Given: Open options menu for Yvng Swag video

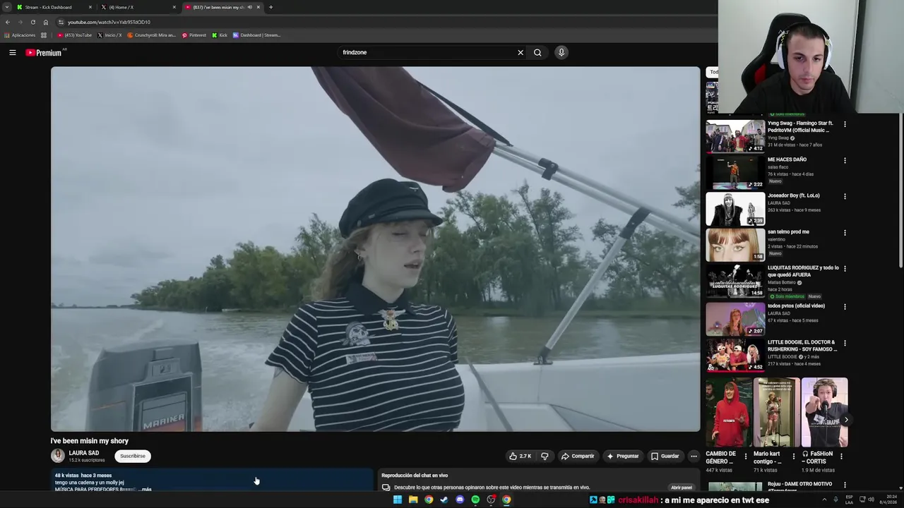Looking at the screenshot, I should (x=845, y=124).
